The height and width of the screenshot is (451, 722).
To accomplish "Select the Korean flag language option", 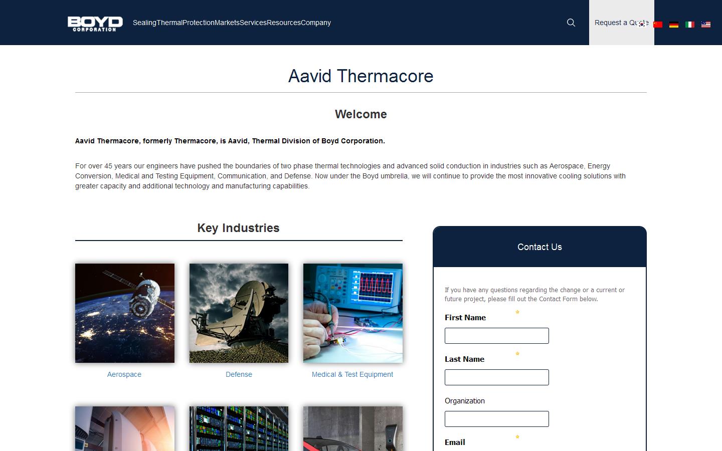I will click(x=642, y=24).
